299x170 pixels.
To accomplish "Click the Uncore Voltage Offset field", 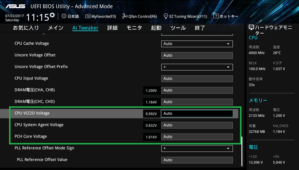I will [x=197, y=56].
